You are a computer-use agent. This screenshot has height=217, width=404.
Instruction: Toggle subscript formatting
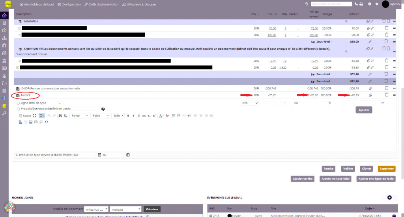(149, 116)
